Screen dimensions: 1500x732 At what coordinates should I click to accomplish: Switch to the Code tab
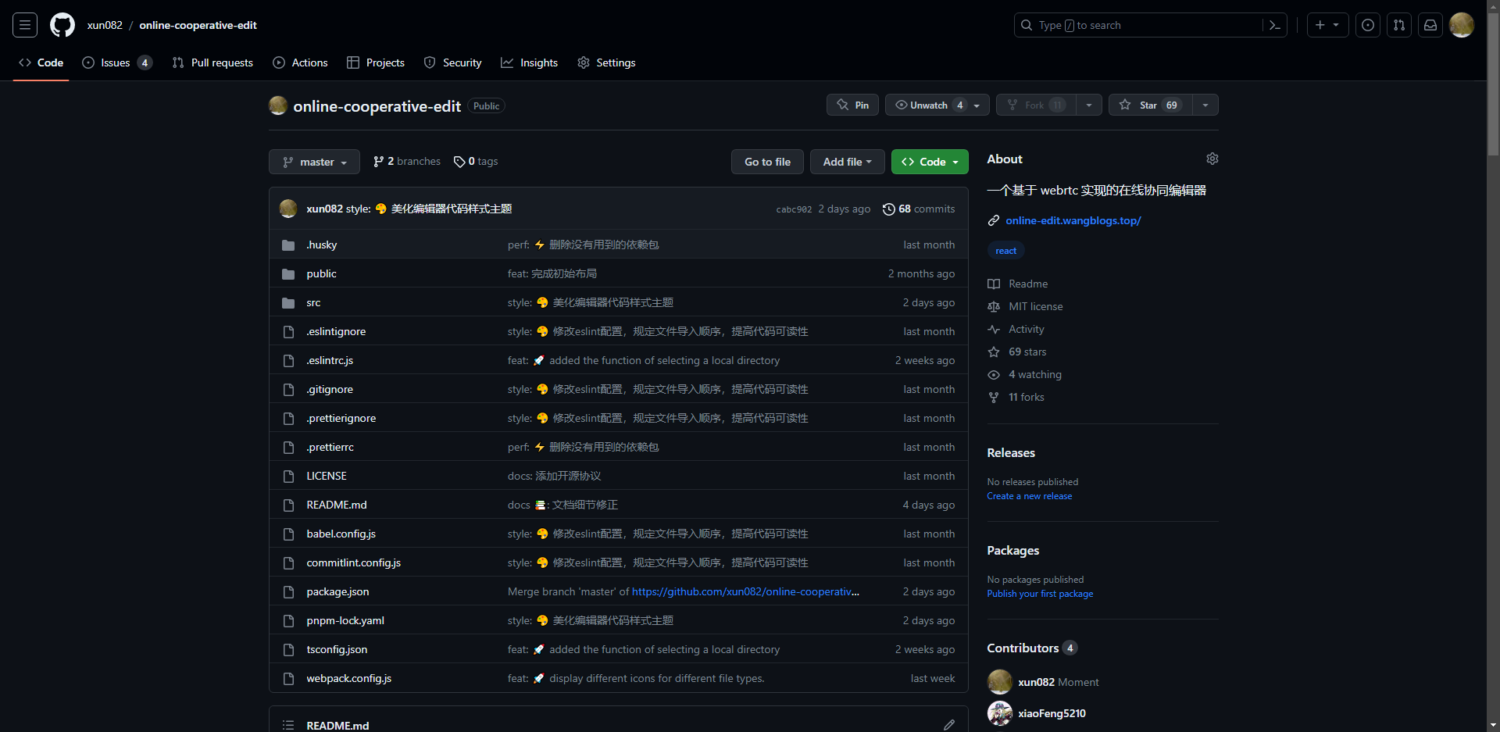tap(41, 62)
